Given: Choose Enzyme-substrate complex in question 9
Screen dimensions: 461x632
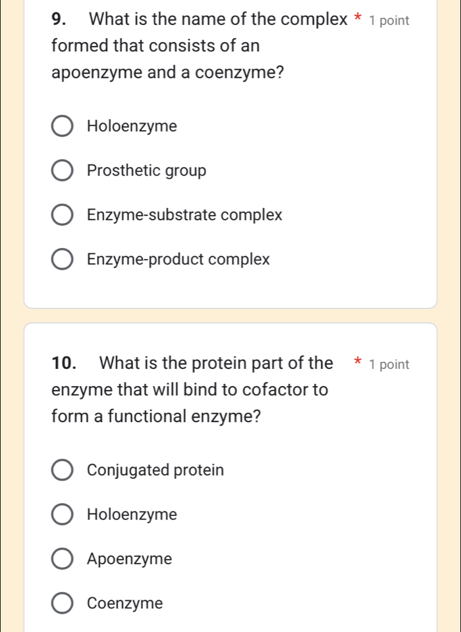Looking at the screenshot, I should click(62, 214).
